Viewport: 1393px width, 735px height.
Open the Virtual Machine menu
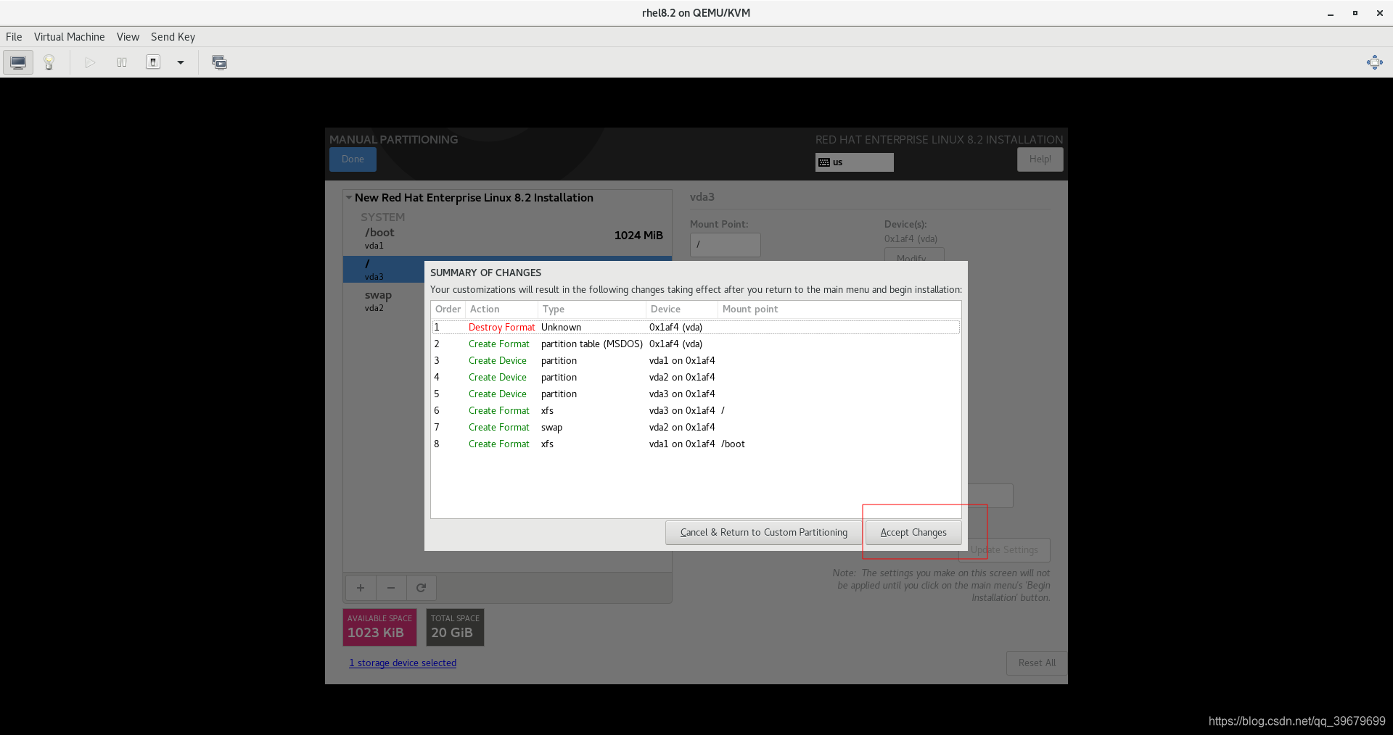click(x=69, y=37)
